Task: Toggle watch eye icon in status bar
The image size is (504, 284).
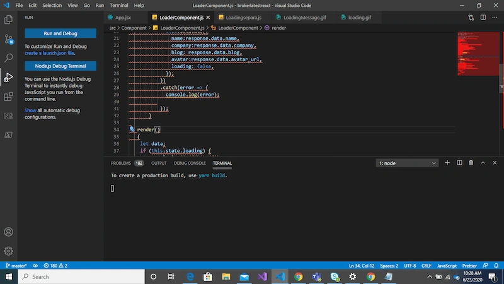Action: click(x=35, y=266)
